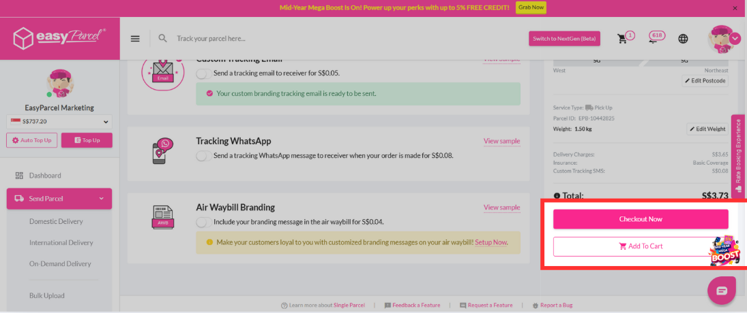Click the Dashboard grid icon

point(20,176)
